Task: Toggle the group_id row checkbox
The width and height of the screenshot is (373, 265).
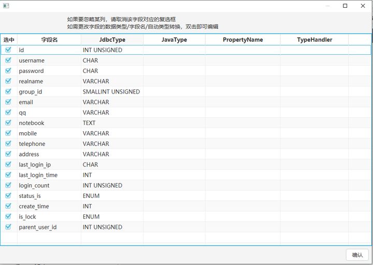Action: [x=8, y=91]
